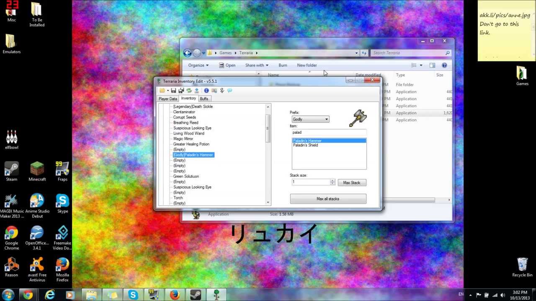
Task: Select Green Solutiuon in the inventory list
Action: [x=186, y=176]
